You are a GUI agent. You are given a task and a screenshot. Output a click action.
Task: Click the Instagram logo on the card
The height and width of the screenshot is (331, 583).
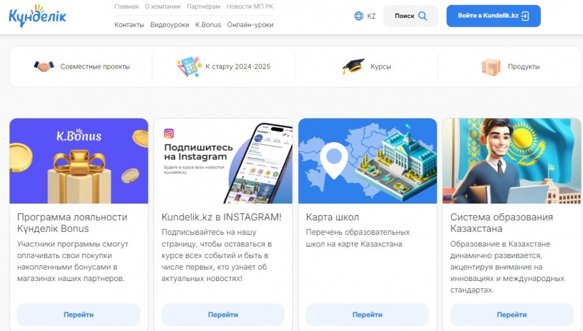168,133
